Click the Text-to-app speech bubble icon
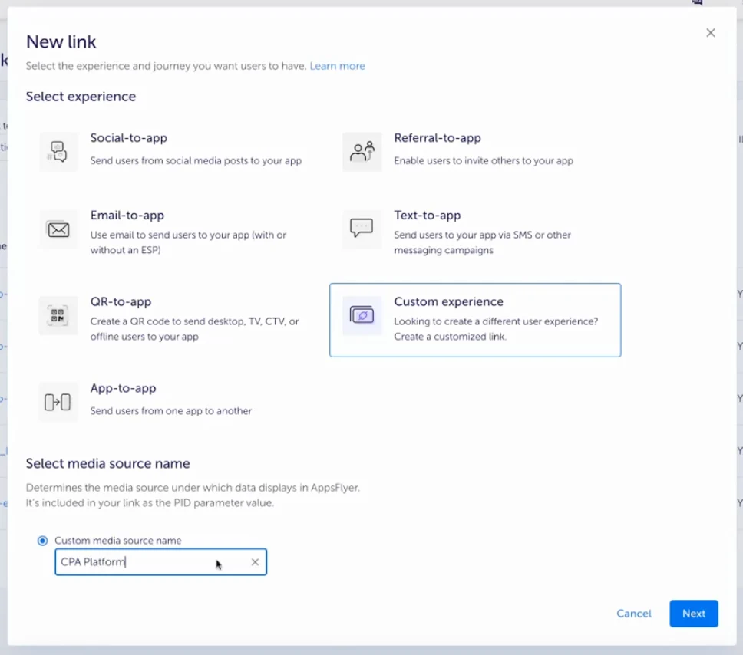743x655 pixels. pyautogui.click(x=362, y=229)
